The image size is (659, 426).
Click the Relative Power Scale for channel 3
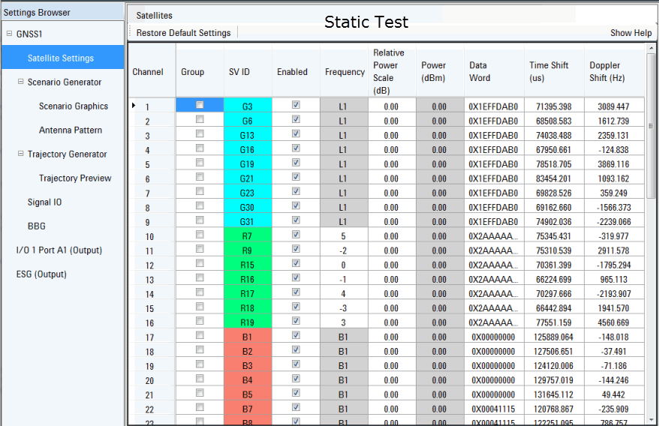point(392,135)
